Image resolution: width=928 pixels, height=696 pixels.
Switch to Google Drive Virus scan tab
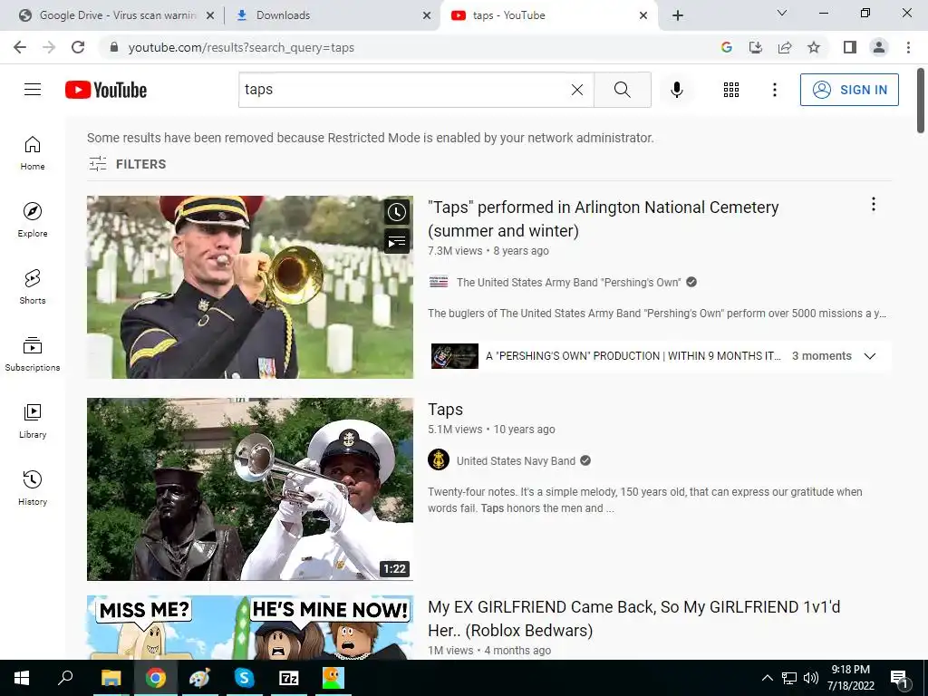[x=117, y=15]
